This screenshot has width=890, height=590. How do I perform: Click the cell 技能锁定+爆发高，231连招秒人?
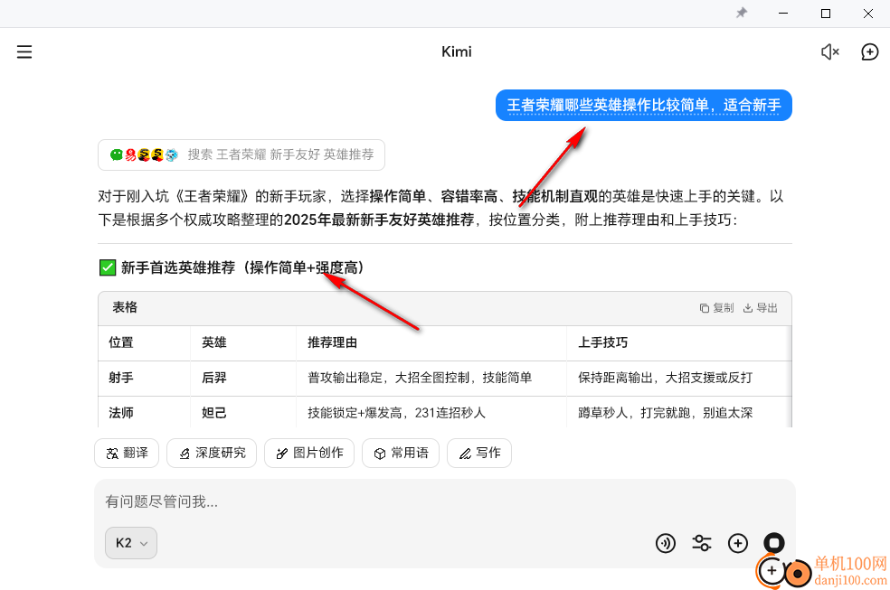[x=431, y=413]
